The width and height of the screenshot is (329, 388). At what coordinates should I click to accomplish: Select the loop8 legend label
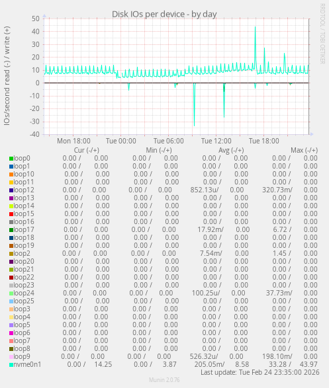[22, 348]
